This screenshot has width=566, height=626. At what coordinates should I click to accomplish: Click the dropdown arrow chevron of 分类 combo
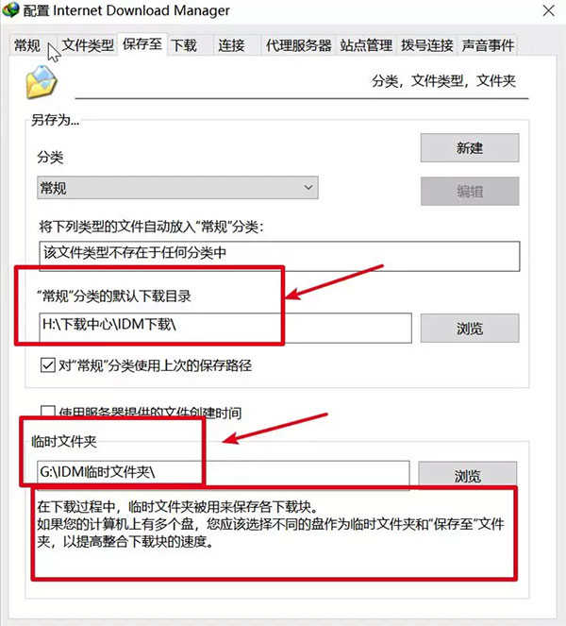coord(308,187)
